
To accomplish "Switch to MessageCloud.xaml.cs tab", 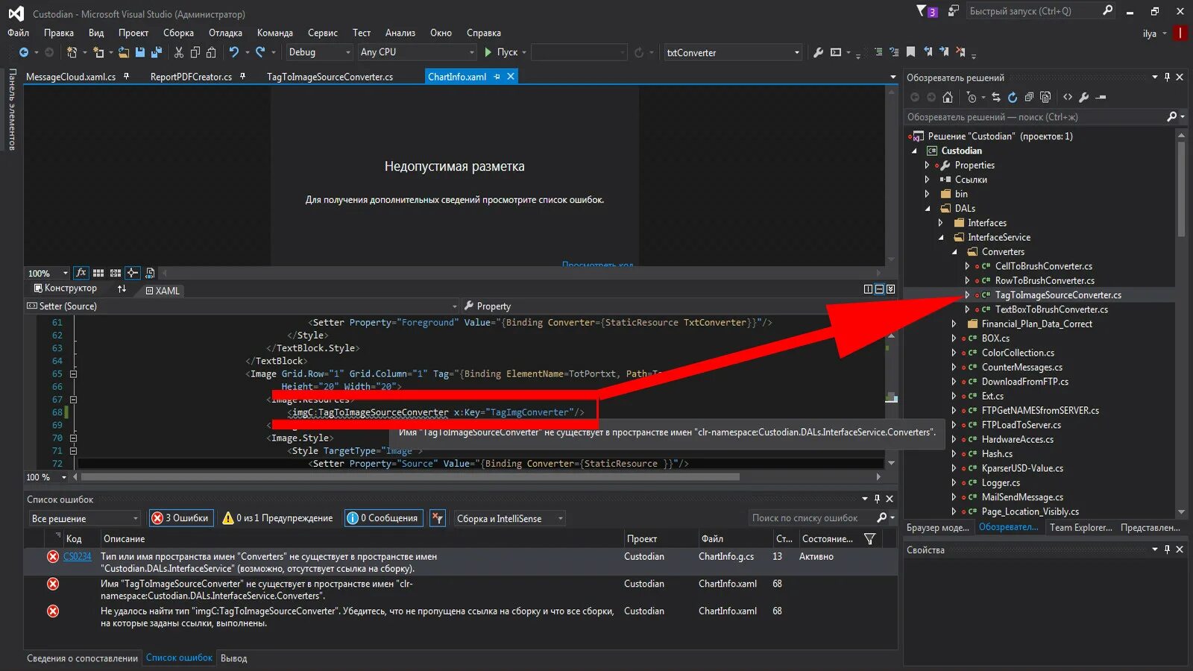I will (71, 77).
